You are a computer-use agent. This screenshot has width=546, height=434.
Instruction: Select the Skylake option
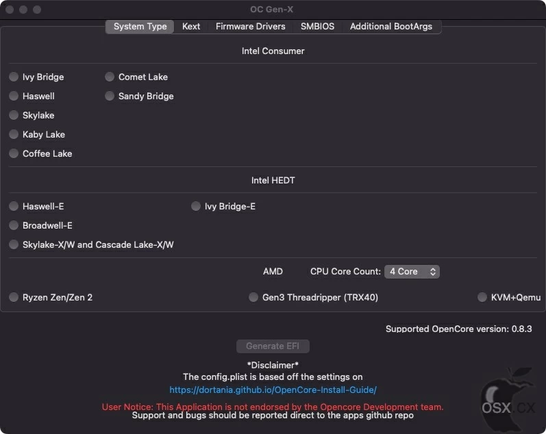click(14, 115)
